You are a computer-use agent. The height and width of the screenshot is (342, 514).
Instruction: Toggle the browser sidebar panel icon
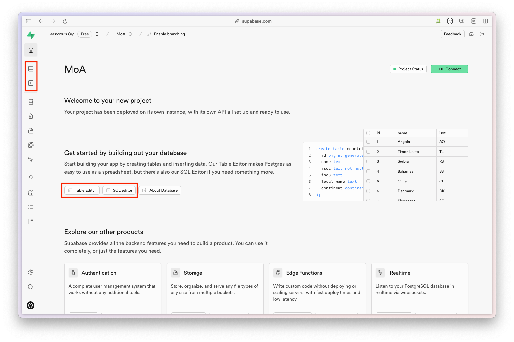[29, 21]
